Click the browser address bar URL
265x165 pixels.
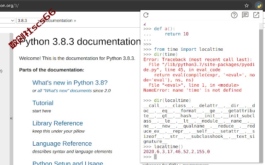coord(9,6)
